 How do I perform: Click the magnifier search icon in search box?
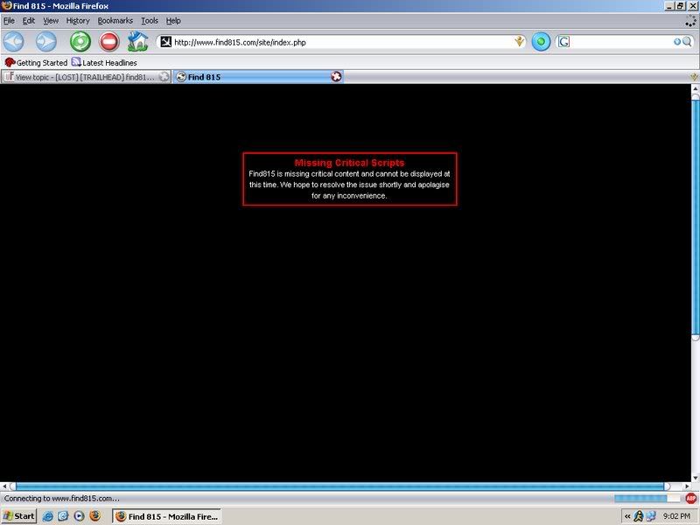(687, 42)
